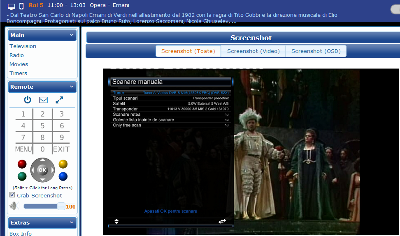Toggle the switch at header right edge
This screenshot has height=236, width=400.
[x=395, y=9]
